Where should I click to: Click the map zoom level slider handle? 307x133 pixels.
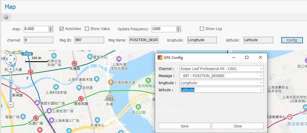point(11,81)
